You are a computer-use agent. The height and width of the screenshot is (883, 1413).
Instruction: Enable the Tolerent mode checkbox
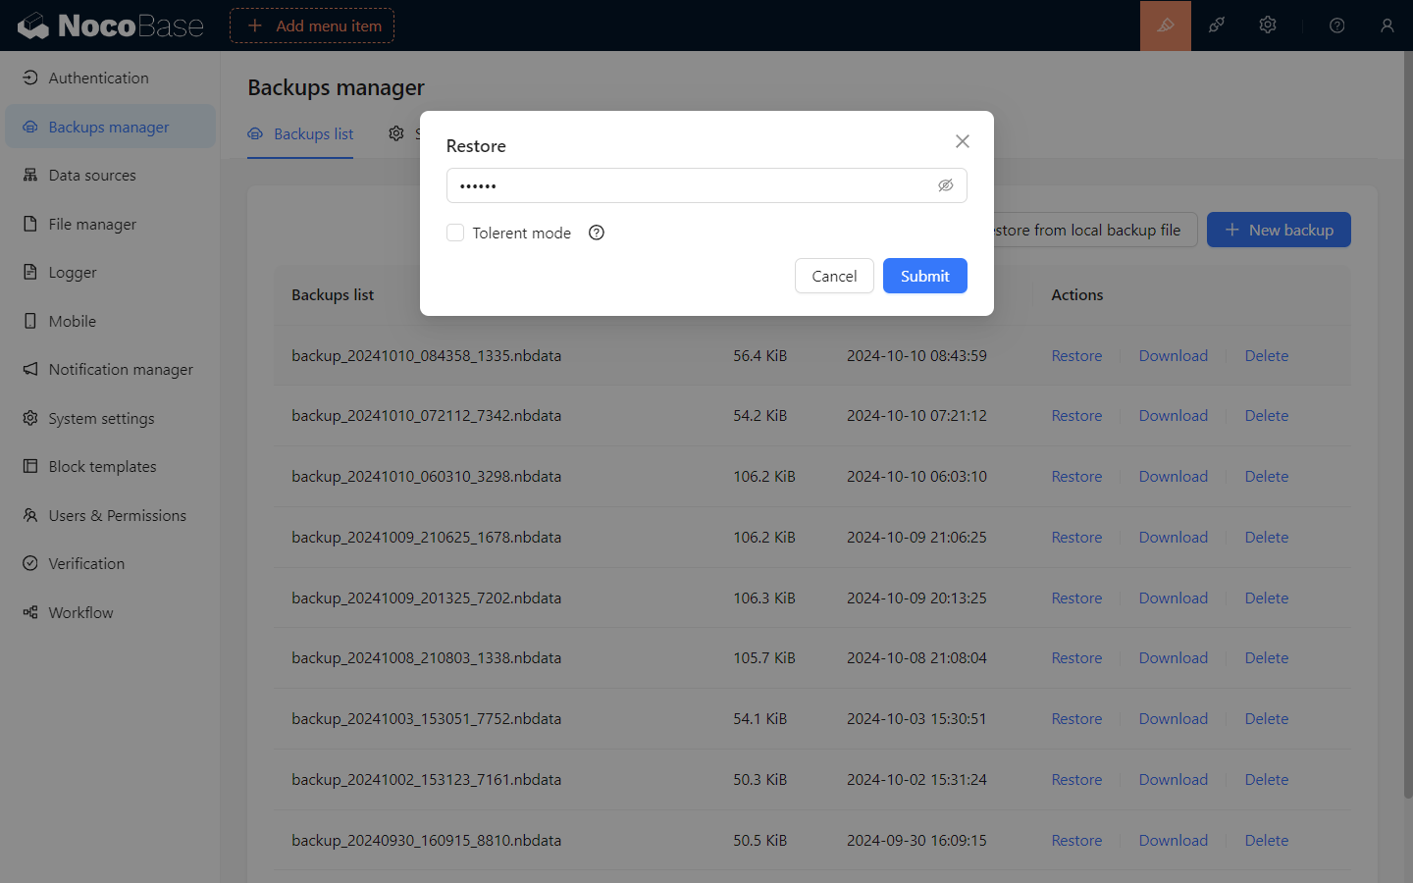tap(455, 233)
